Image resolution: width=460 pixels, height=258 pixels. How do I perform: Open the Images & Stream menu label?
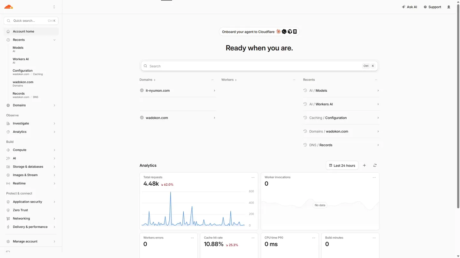tap(25, 175)
